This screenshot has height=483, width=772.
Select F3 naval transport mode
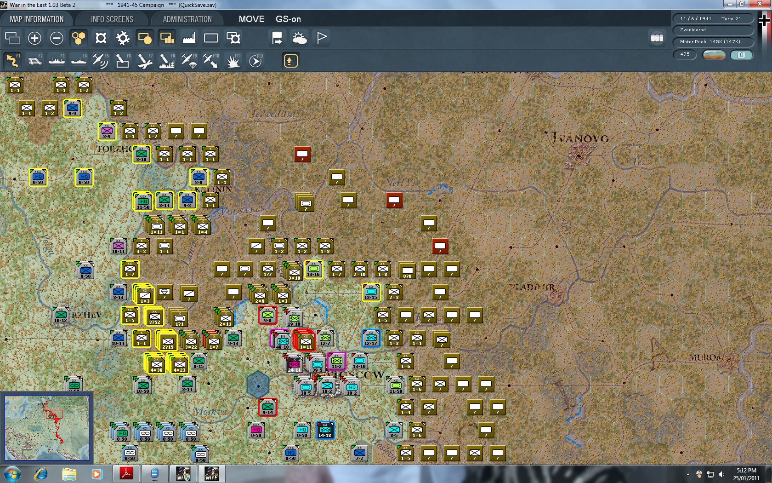[x=57, y=61]
